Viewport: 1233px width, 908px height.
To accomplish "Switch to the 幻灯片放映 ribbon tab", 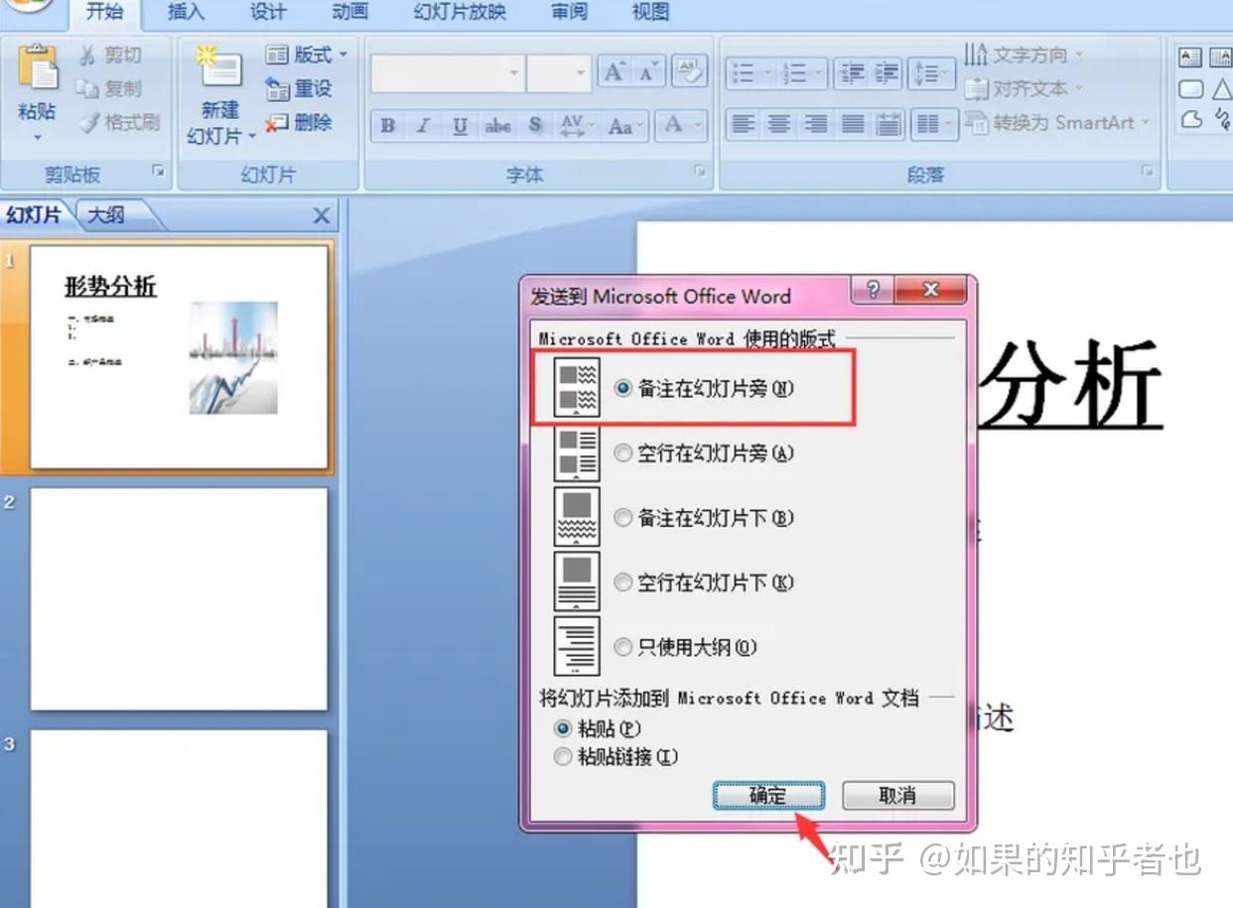I will [x=460, y=12].
